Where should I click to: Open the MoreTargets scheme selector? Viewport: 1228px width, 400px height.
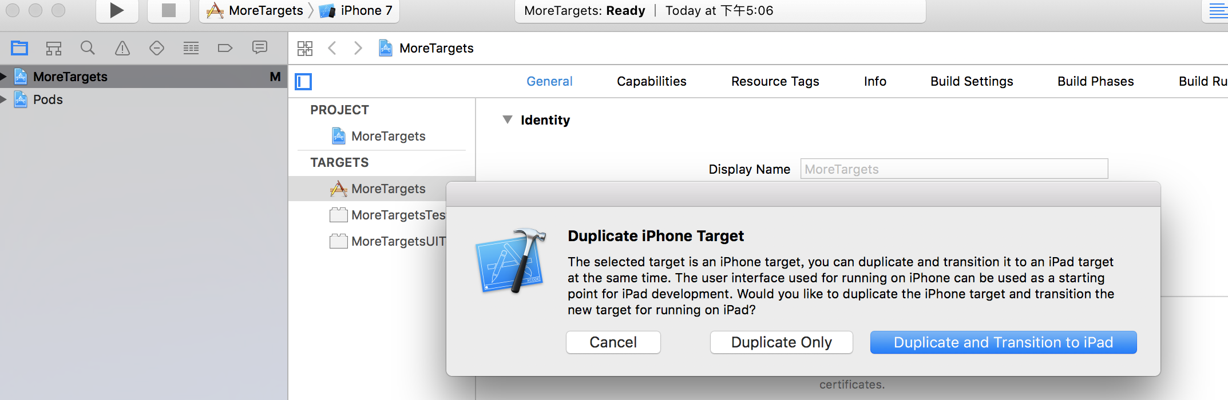[x=255, y=10]
